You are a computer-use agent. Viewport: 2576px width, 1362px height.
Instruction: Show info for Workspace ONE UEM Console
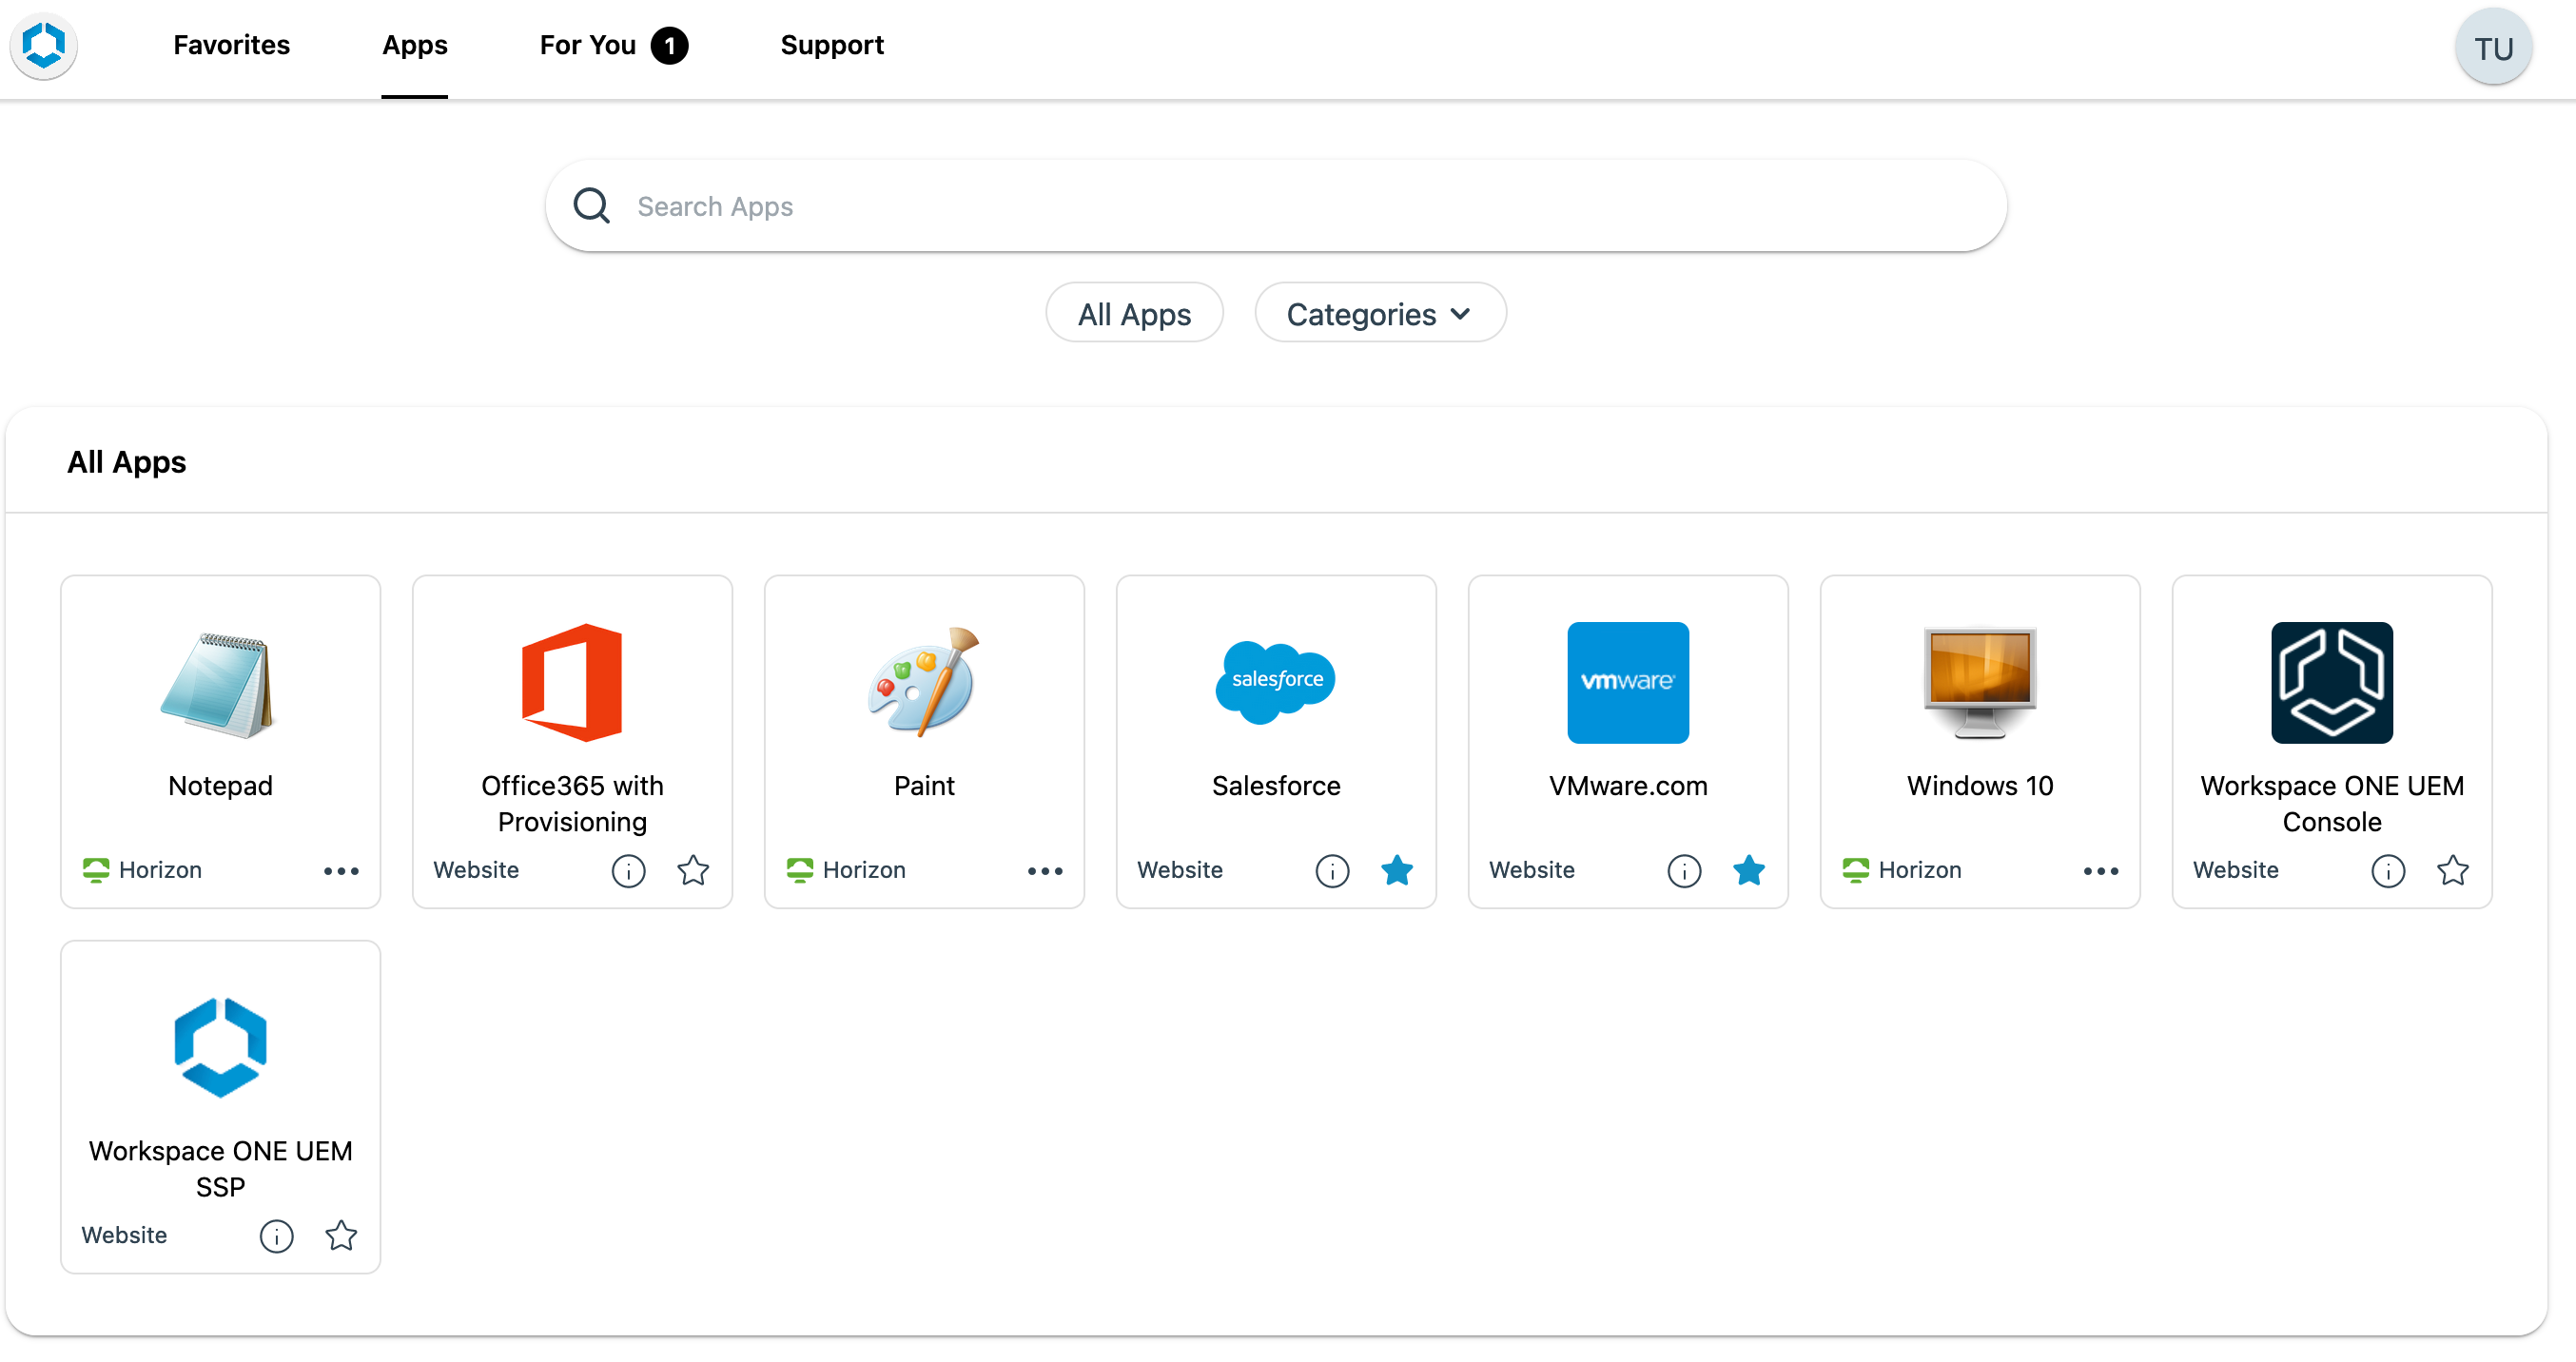coord(2387,870)
